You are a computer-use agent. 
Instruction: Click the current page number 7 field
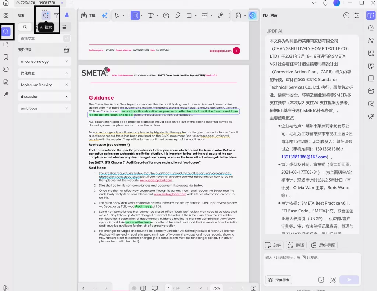click(168, 288)
